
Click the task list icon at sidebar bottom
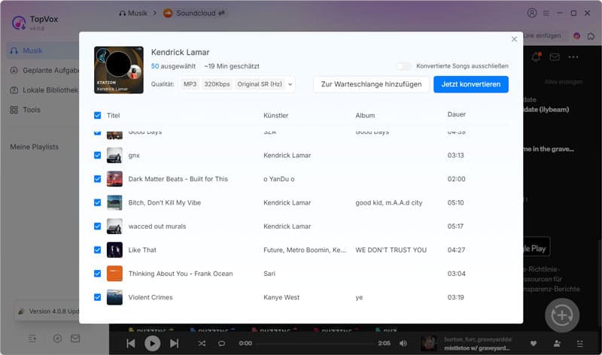(x=32, y=338)
